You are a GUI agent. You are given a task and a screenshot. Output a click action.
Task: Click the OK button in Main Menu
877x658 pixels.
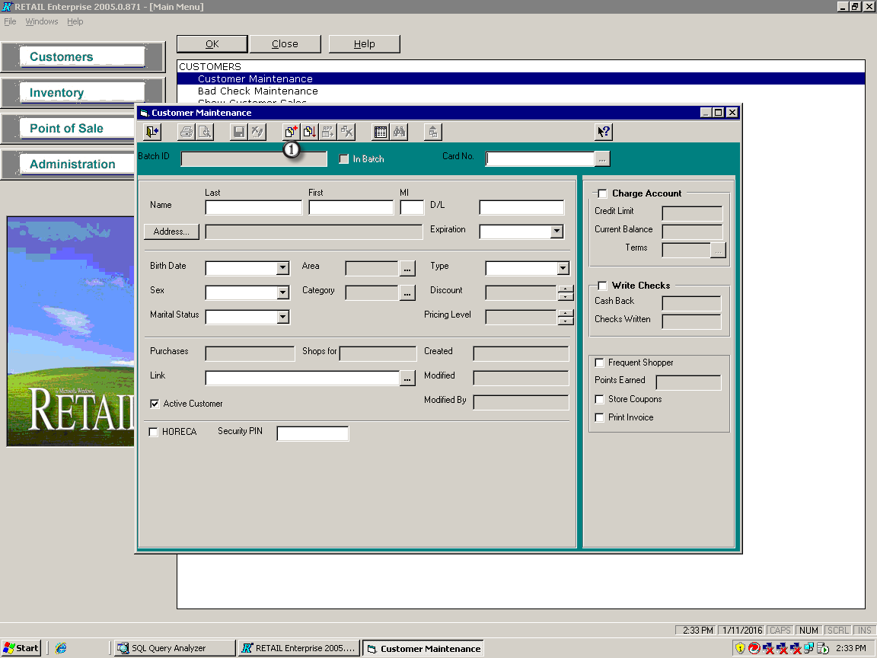212,43
